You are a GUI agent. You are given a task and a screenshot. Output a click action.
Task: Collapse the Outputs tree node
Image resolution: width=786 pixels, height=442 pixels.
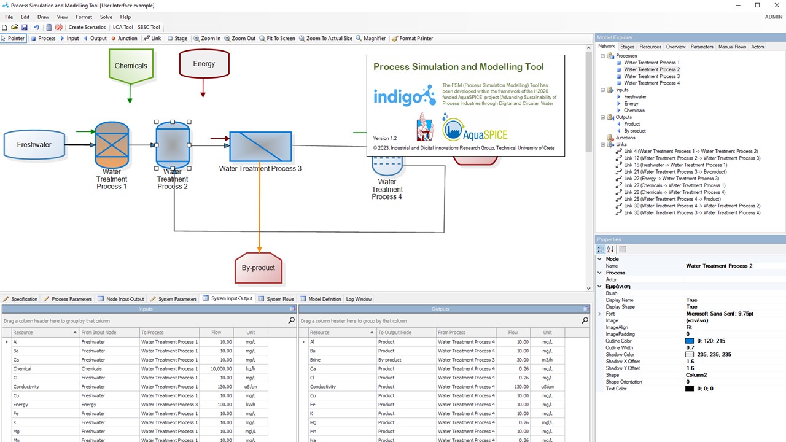point(602,117)
